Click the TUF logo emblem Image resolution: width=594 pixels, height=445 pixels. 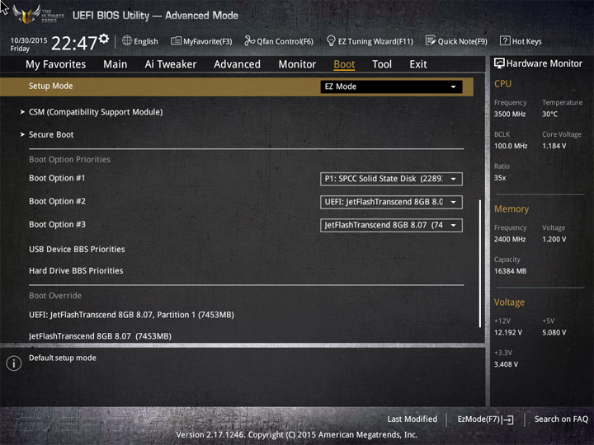pos(26,14)
